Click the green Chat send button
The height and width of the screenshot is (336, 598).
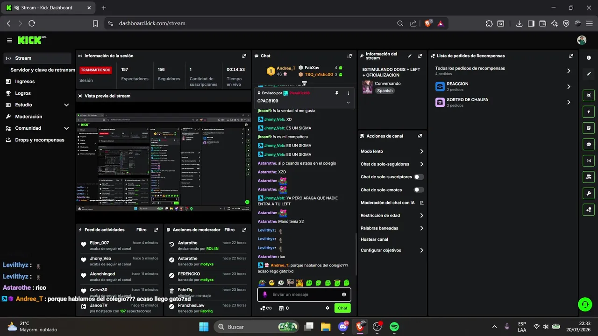point(342,308)
